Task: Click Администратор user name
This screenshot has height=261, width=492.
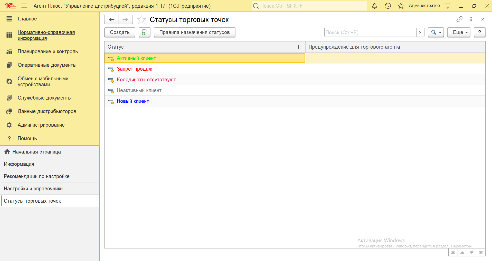Action: click(x=424, y=6)
